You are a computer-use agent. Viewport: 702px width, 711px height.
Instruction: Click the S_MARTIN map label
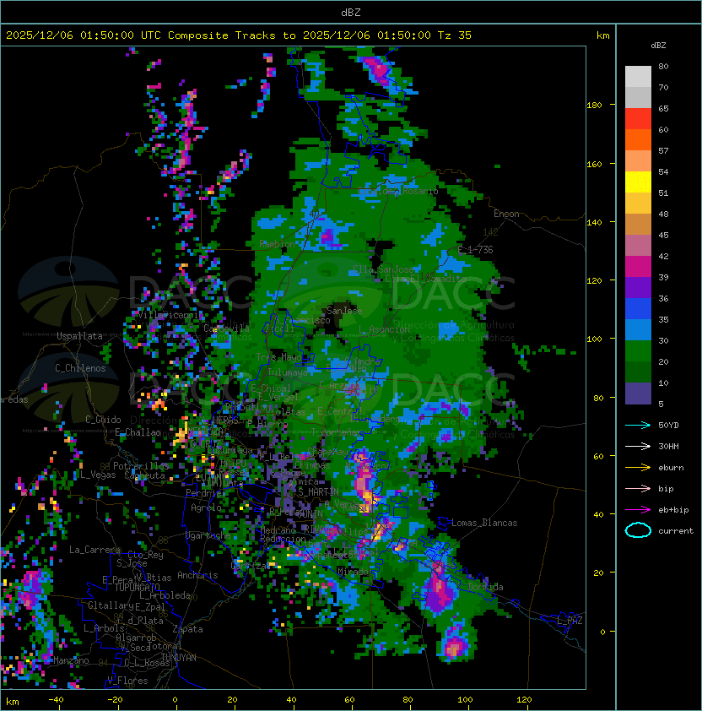tap(319, 491)
